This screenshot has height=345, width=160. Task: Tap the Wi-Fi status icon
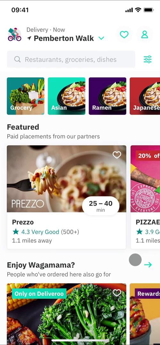click(138, 10)
